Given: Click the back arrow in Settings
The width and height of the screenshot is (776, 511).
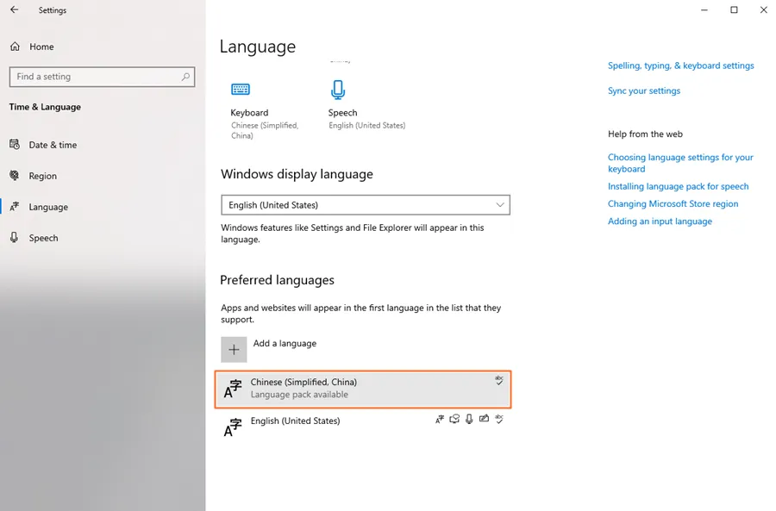Looking at the screenshot, I should [15, 10].
